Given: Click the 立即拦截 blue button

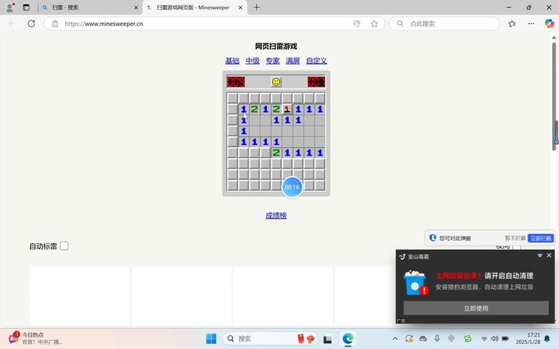Looking at the screenshot, I should click(x=540, y=238).
